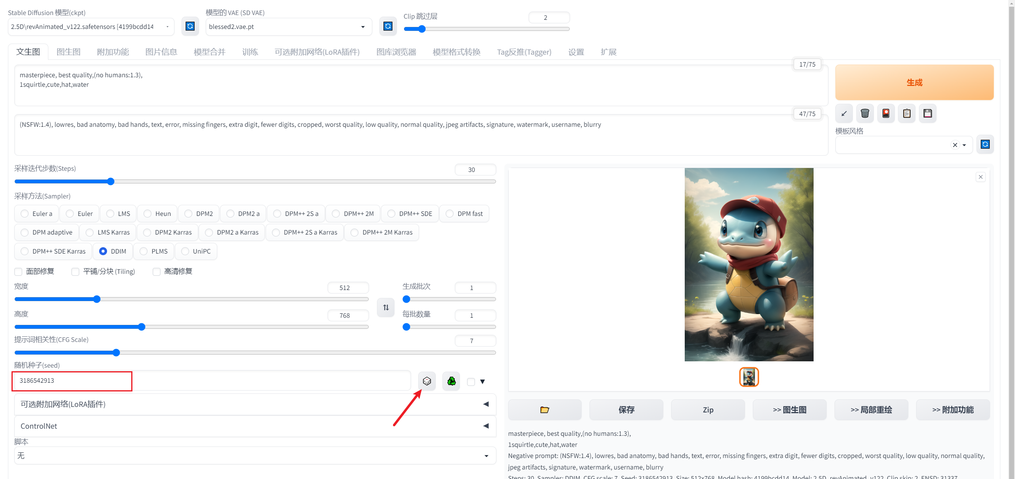
Task: Open the 模型合并 tab
Action: (210, 52)
